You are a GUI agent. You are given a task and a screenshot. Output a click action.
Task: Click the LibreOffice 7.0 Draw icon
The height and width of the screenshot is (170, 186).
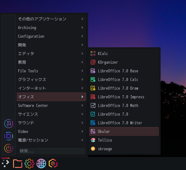pyautogui.click(x=93, y=88)
